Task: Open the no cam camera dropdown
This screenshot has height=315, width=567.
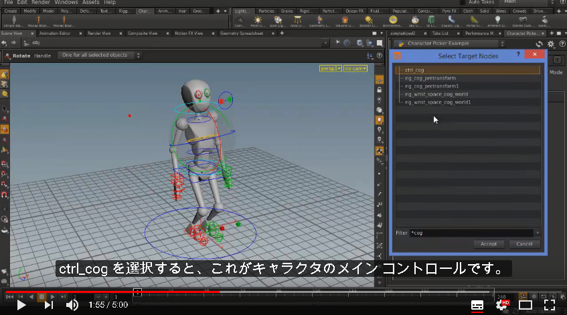Action: 355,68
